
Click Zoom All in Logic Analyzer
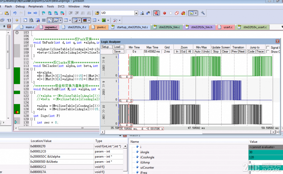[189, 51]
